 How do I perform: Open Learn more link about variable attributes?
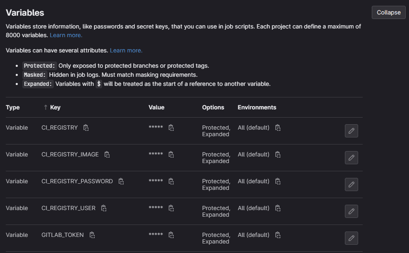126,50
